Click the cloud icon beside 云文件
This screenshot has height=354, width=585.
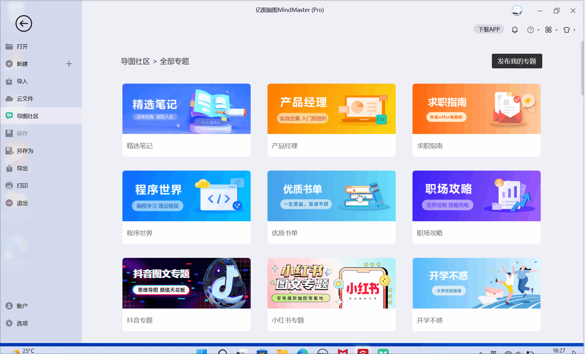(9, 99)
